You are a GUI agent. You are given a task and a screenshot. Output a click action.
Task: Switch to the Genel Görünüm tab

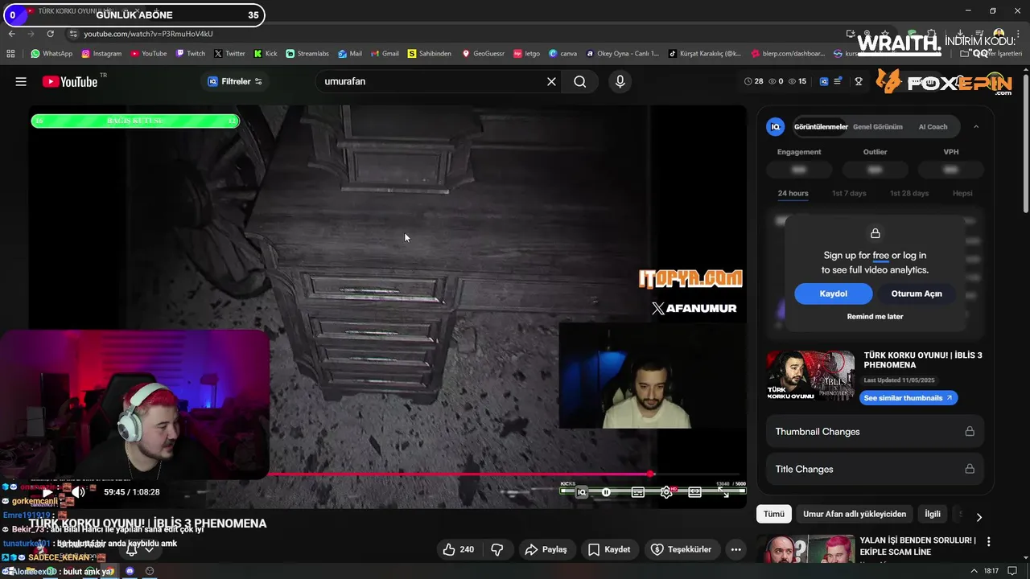pyautogui.click(x=877, y=126)
